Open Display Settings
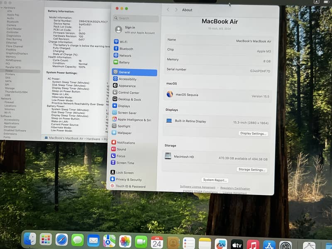The image size is (332, 249). tap(253, 133)
